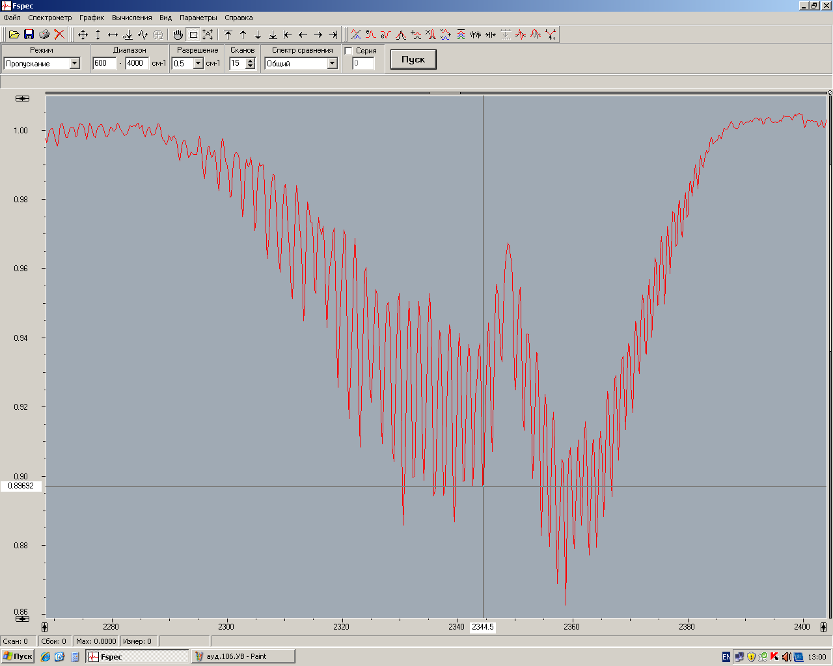The height and width of the screenshot is (666, 833).
Task: Click the vertical autoscale double-arrow icon
Action: [x=98, y=34]
